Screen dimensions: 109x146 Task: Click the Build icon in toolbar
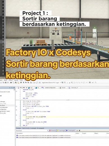(40, 83)
